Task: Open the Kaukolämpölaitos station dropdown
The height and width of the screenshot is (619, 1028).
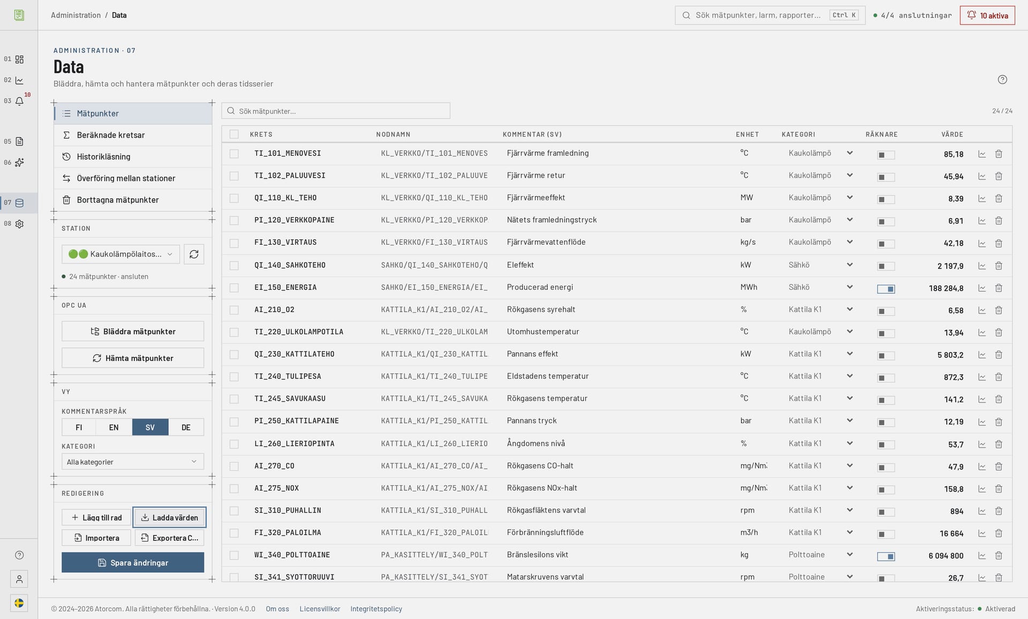Action: click(120, 254)
